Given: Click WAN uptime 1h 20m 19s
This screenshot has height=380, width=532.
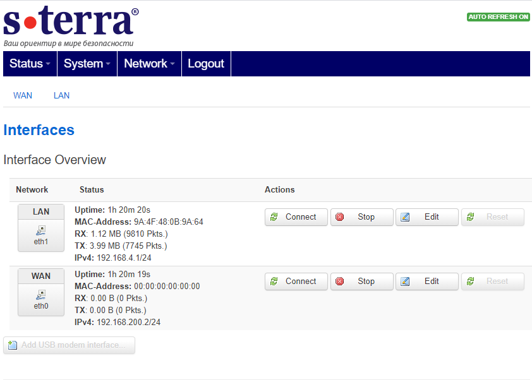Looking at the screenshot, I should [x=129, y=274].
